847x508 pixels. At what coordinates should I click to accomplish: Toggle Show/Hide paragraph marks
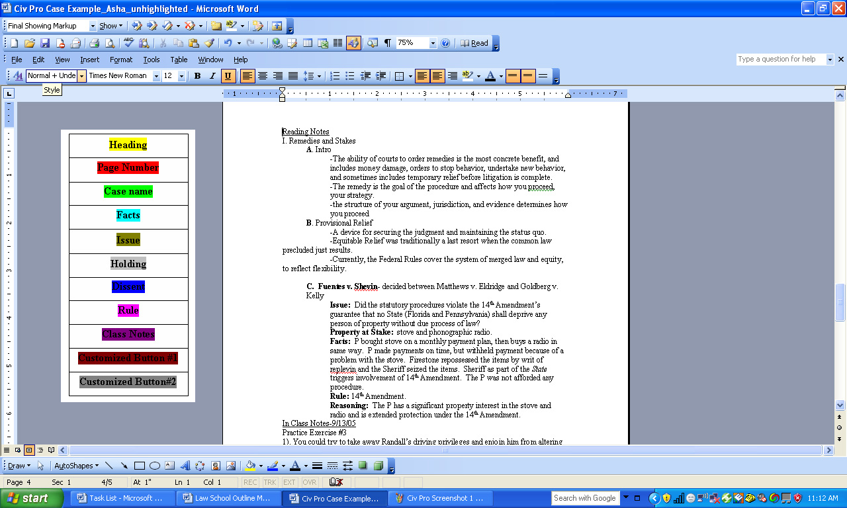coord(387,43)
